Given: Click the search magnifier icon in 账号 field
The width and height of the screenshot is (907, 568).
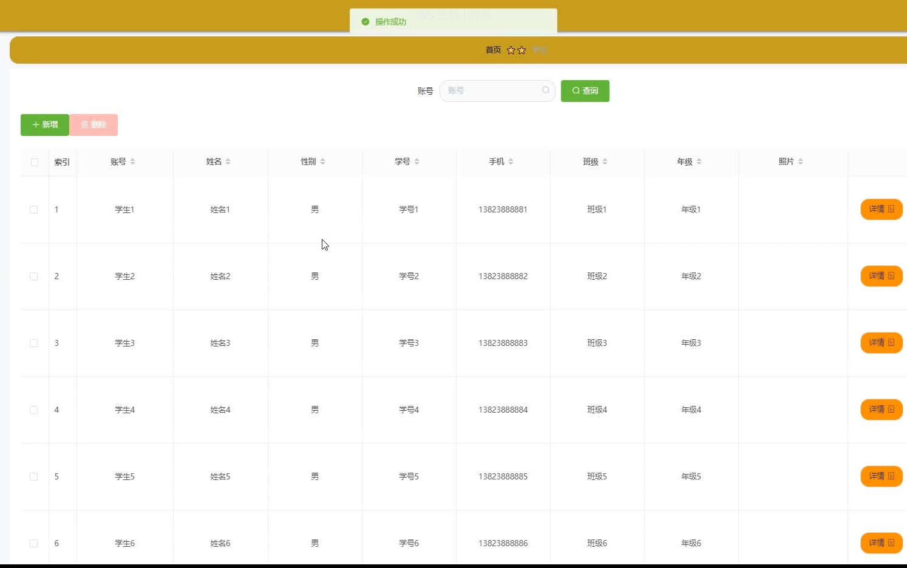Looking at the screenshot, I should click(546, 90).
